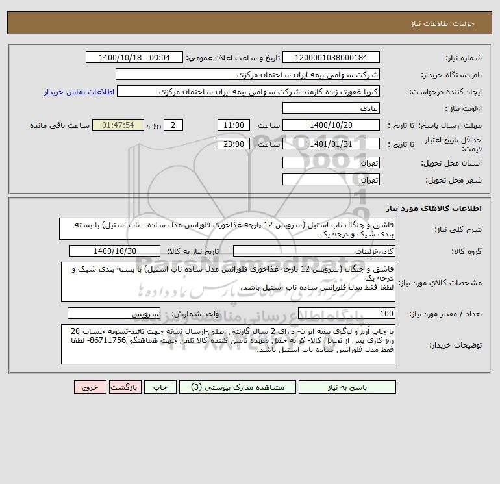Click the گروه کالا field کادووتزئینات
The width and height of the screenshot is (500, 484).
point(314,251)
